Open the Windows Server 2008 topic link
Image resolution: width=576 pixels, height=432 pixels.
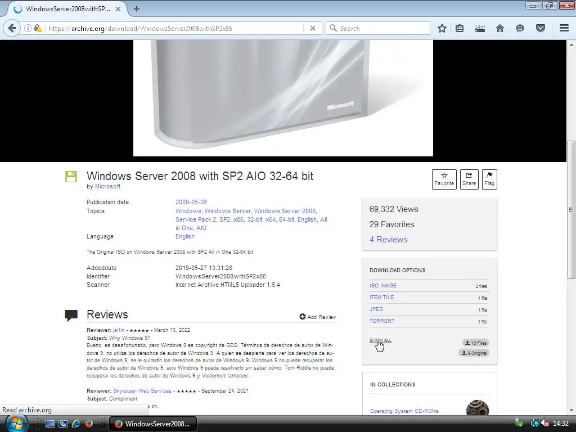click(285, 211)
